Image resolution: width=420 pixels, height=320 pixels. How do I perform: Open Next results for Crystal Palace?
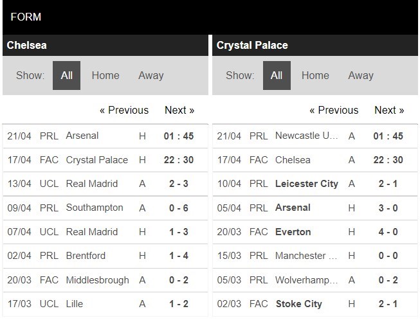[x=389, y=111]
